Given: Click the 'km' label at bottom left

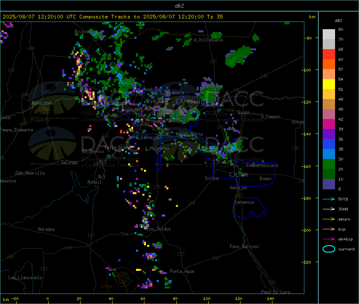Looking at the screenshot, I should 6,300.
